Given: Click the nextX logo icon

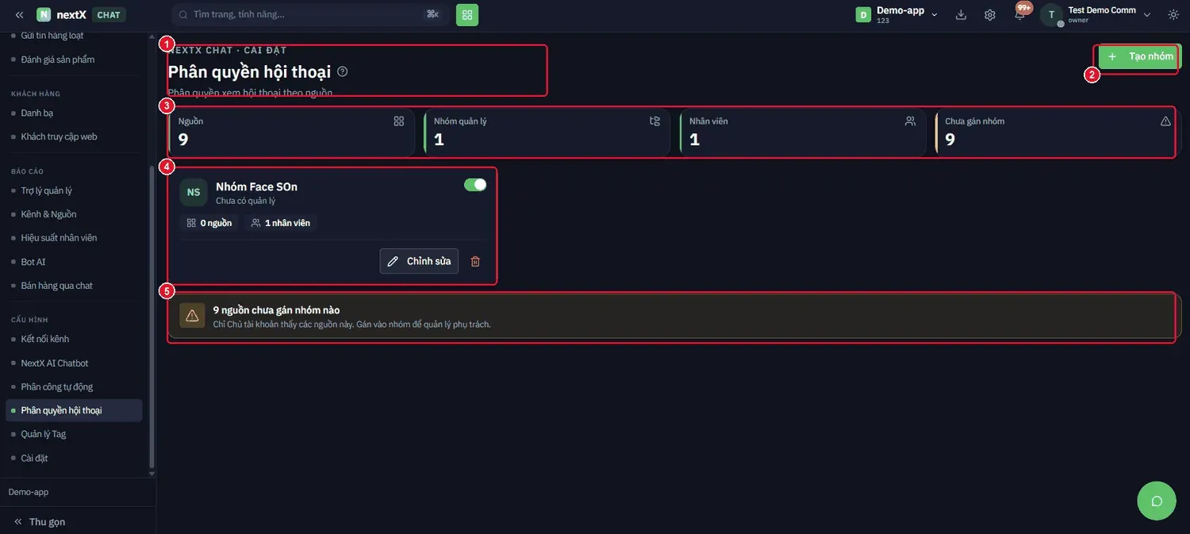Looking at the screenshot, I should (x=44, y=14).
